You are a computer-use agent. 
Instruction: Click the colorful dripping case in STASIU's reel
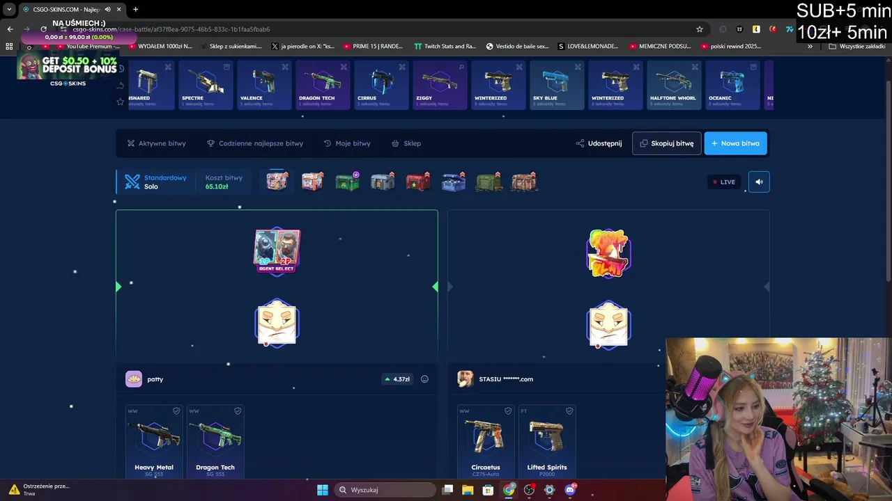(x=608, y=253)
